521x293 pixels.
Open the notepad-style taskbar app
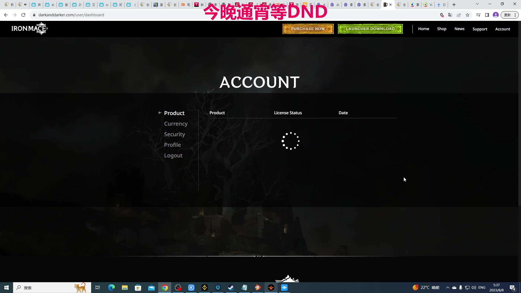(244, 288)
